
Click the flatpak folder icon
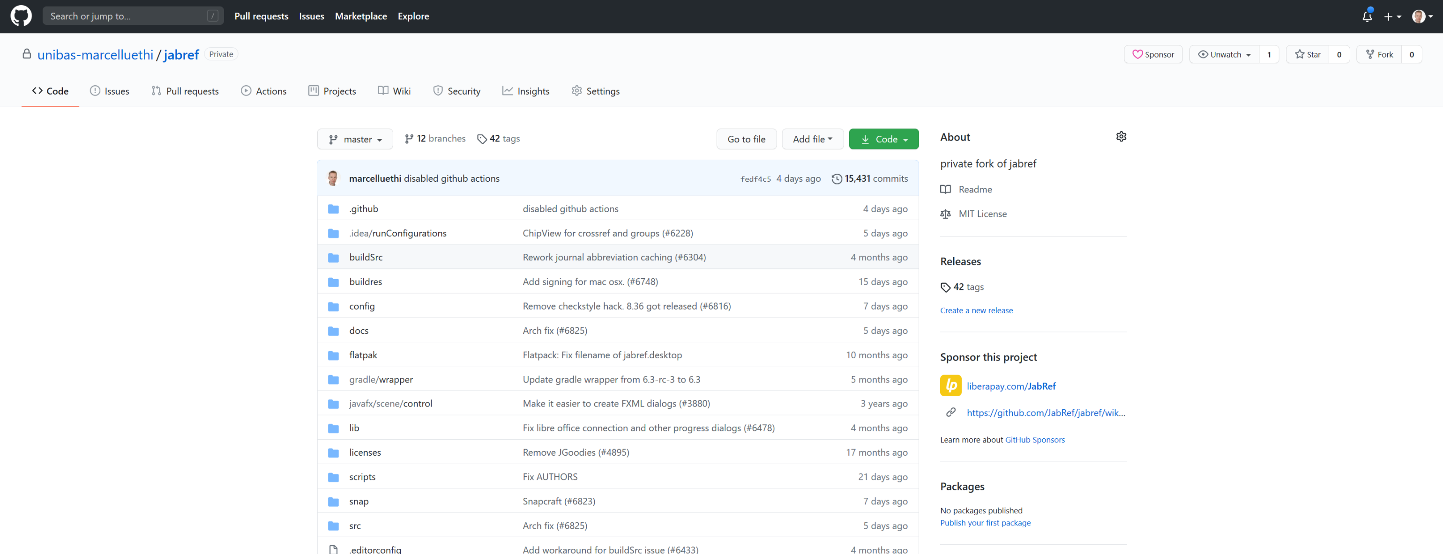[333, 355]
